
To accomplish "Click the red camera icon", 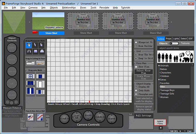I will (35, 32).
